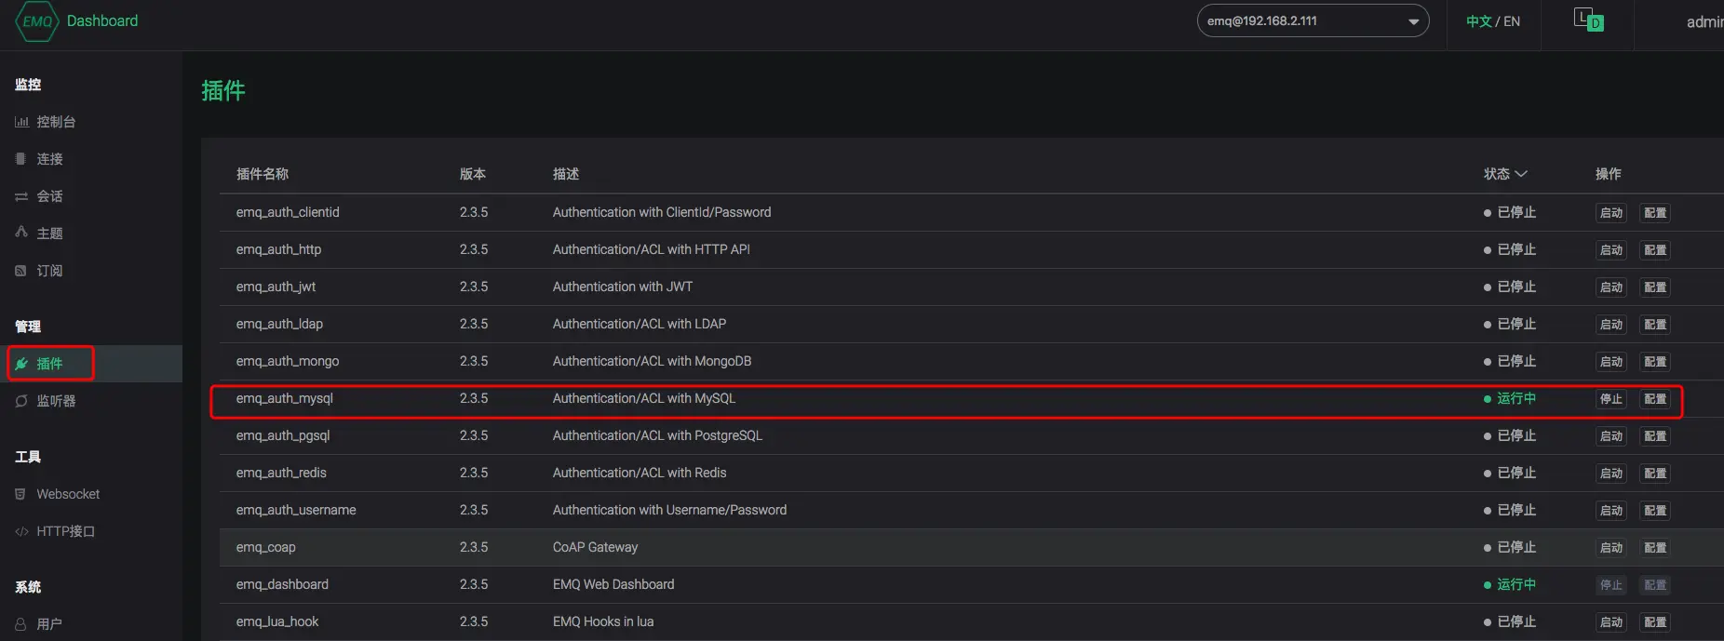Click the 订阅 subscriptions icon in sidebar
The image size is (1724, 641).
click(20, 271)
